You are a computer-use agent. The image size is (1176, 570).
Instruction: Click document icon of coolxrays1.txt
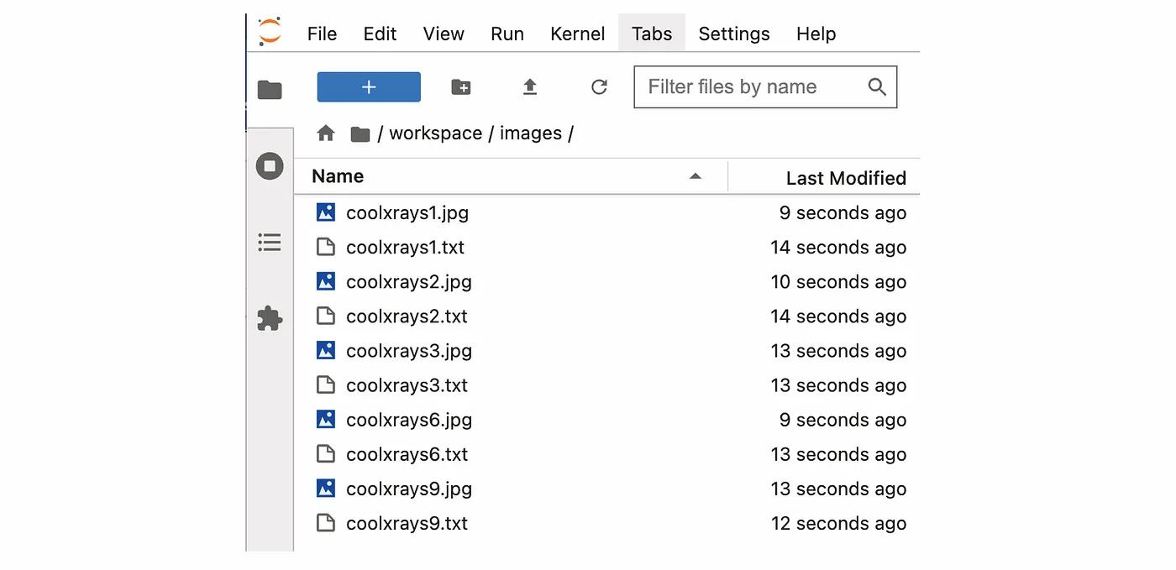(325, 247)
